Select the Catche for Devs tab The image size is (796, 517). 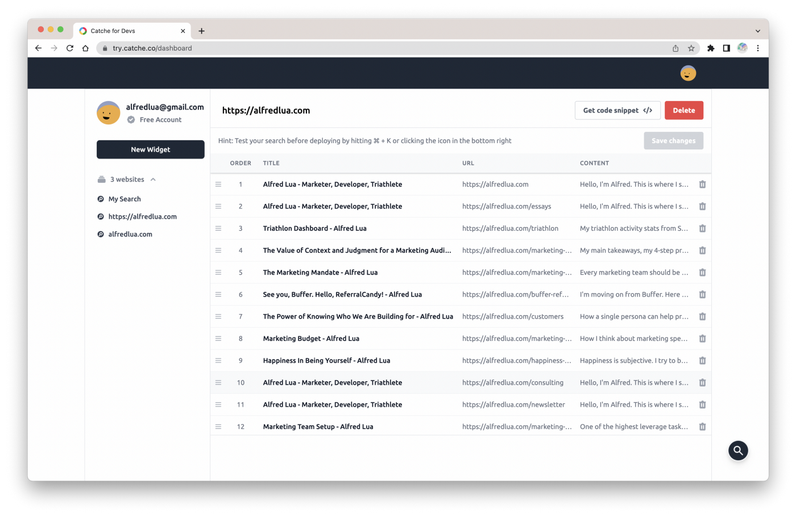(132, 31)
